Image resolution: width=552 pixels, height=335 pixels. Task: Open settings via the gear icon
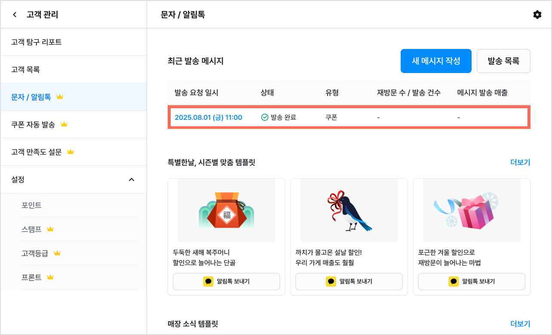(537, 15)
